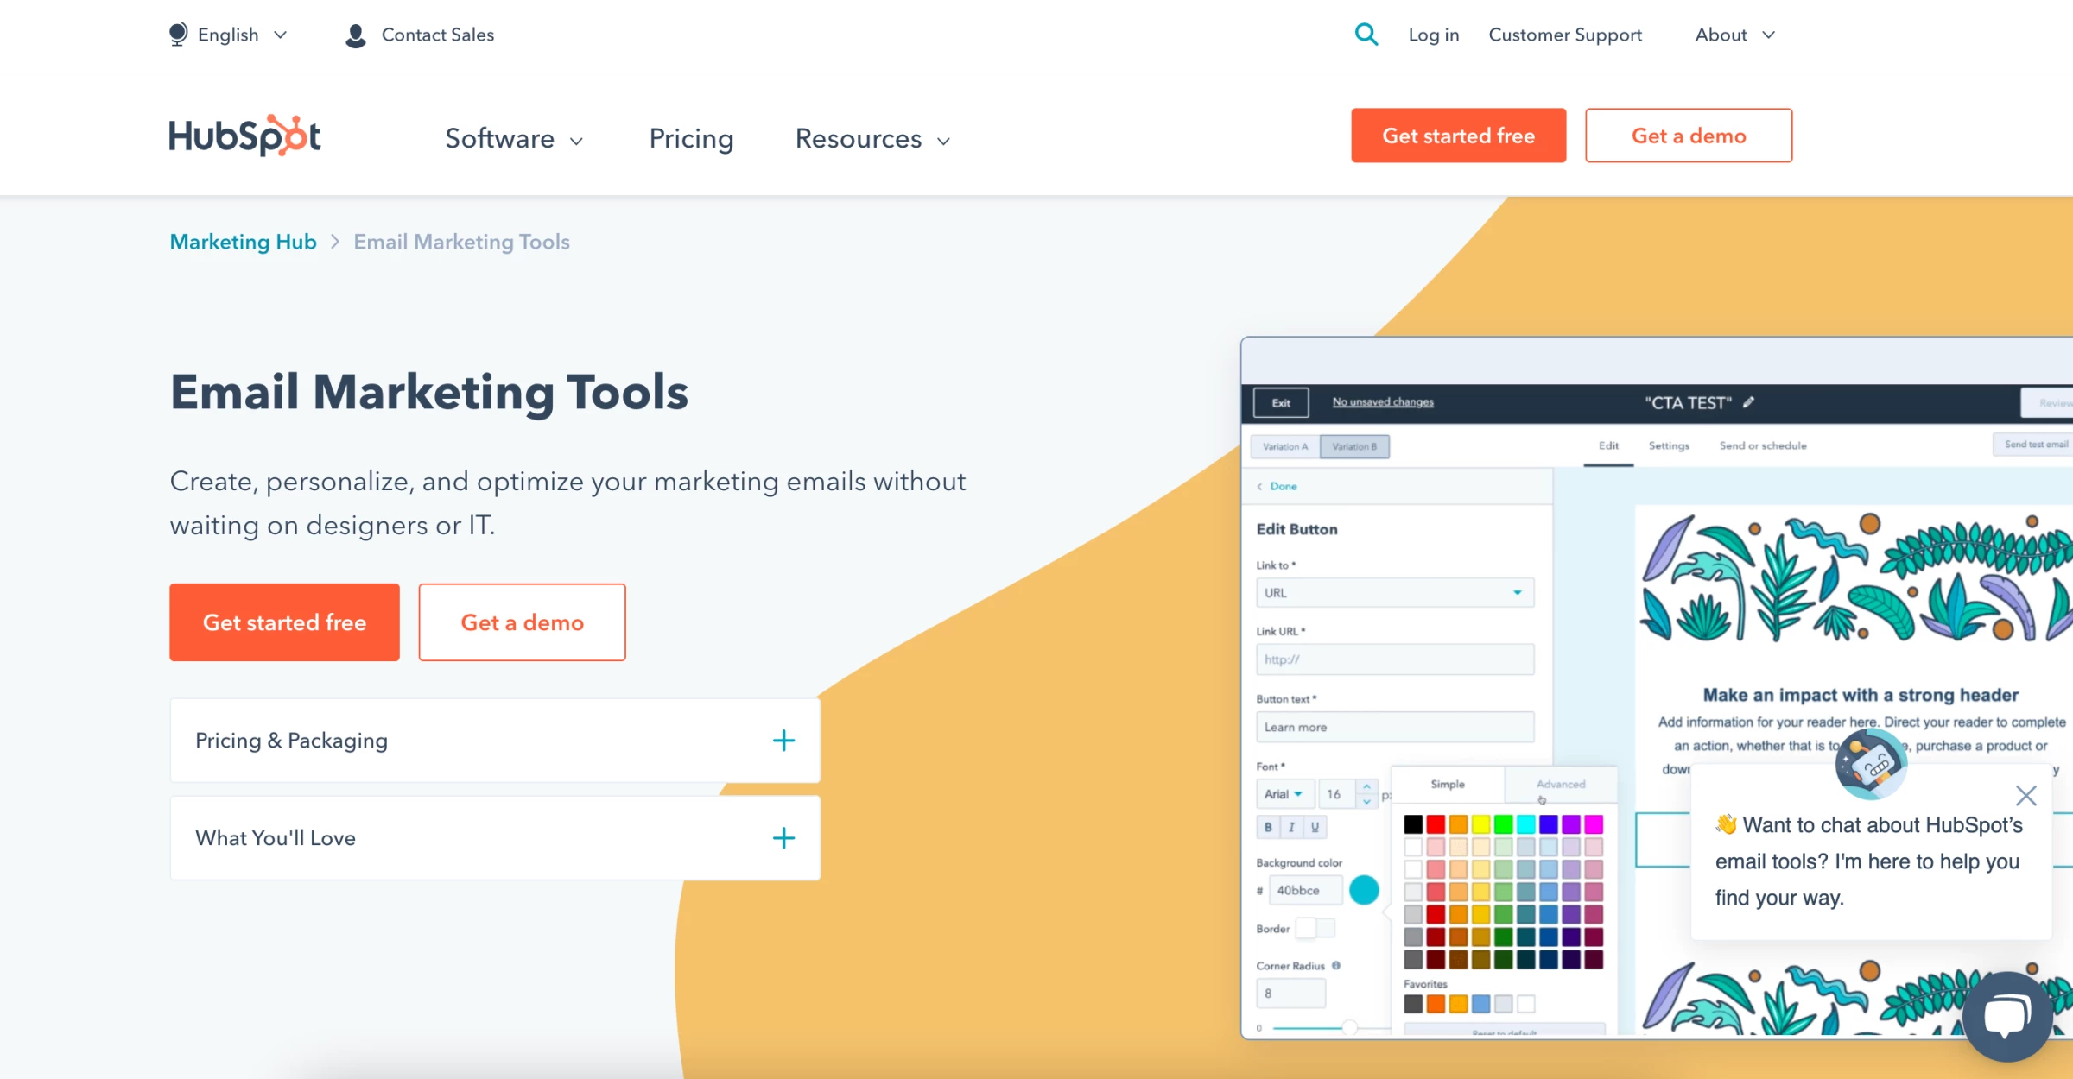Click the Underline formatting icon
Screen dimensions: 2073x1079
click(1315, 827)
